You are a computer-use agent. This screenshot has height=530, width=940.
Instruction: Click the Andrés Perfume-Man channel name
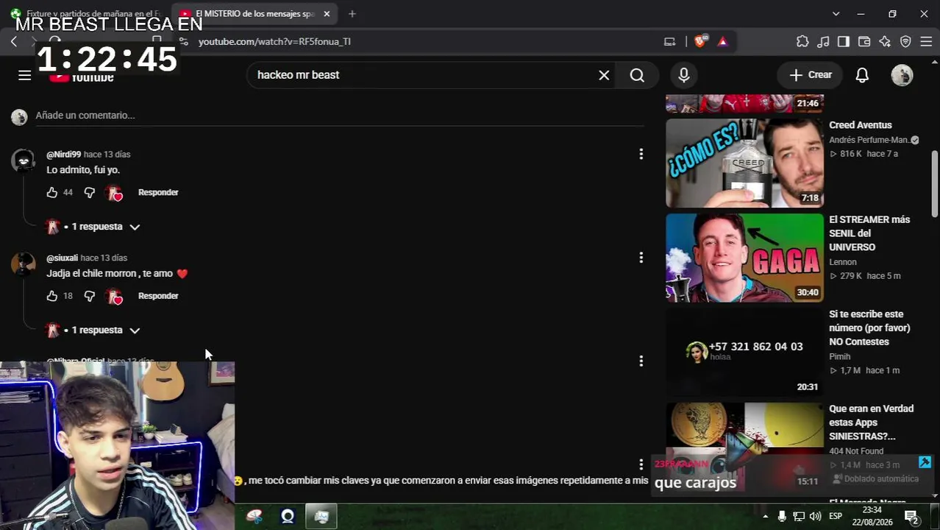(x=869, y=140)
